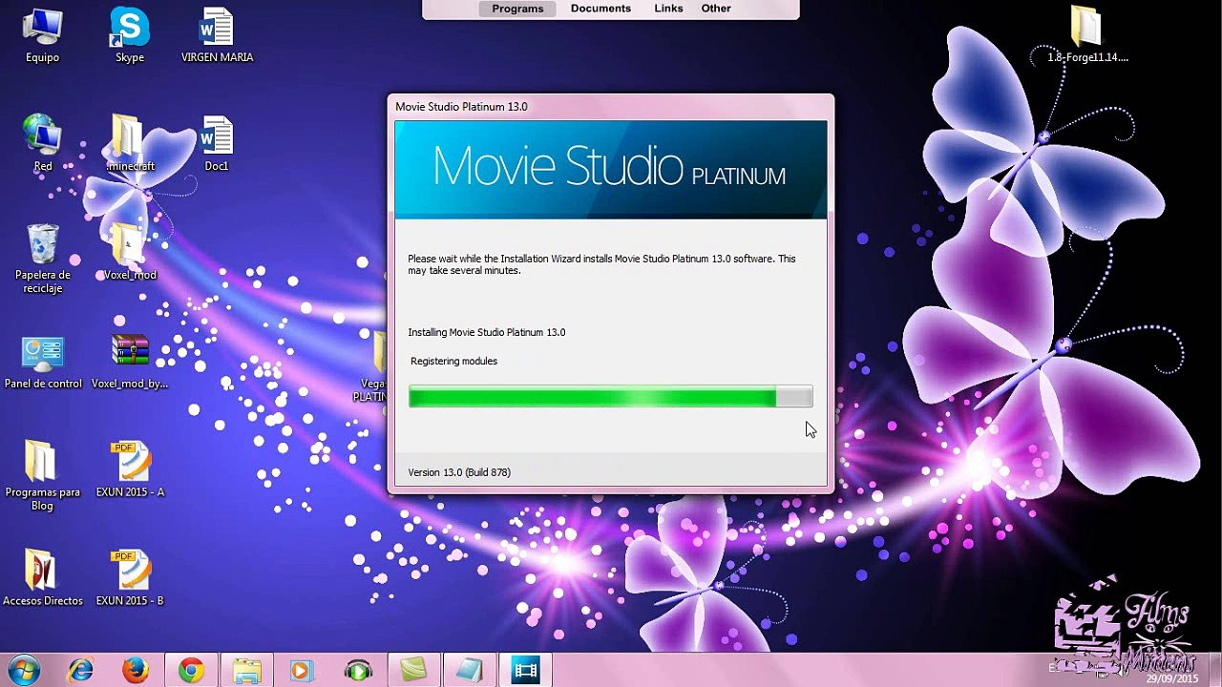Screen dimensions: 1222x687
Task: Select the .minecraft folder icon
Action: (x=130, y=144)
